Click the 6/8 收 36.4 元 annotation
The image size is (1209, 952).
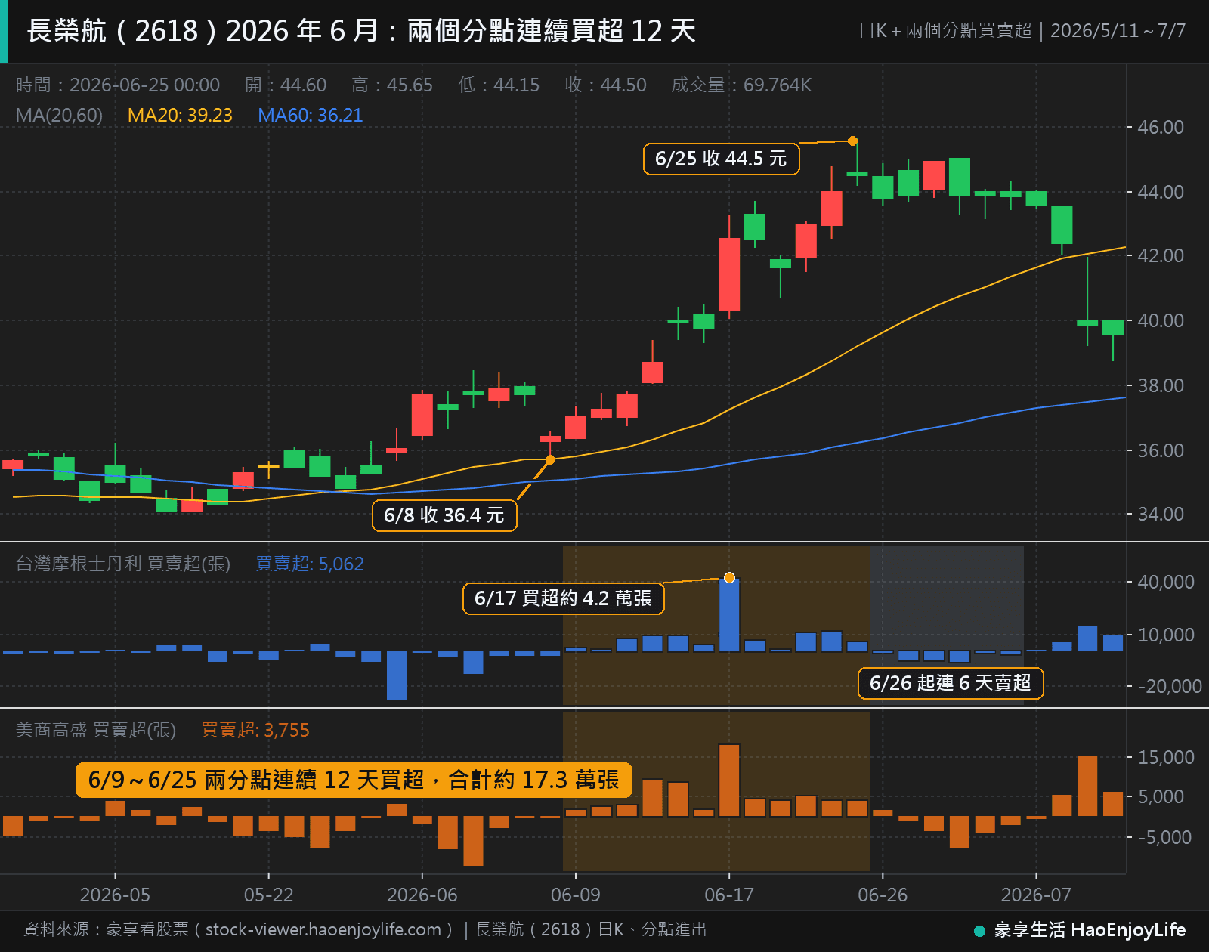pos(444,515)
